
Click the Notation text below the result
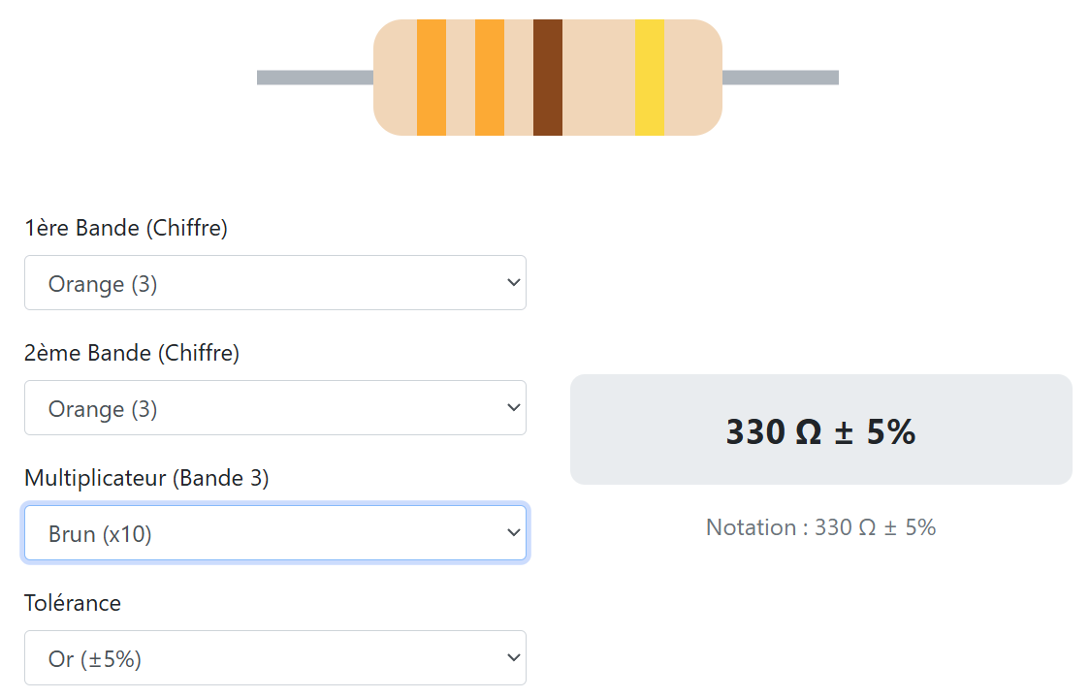point(820,527)
